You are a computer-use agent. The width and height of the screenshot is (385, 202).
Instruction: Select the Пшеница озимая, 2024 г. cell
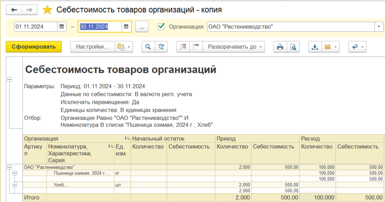[x=80, y=173]
